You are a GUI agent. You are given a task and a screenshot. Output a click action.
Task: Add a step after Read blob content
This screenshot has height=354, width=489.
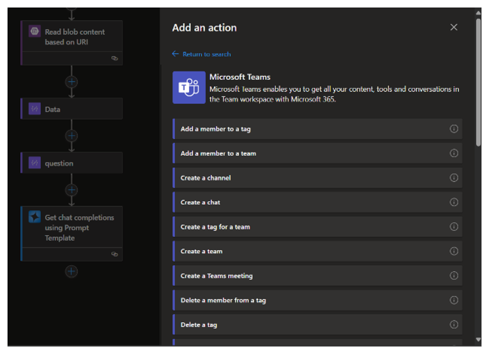coord(71,82)
